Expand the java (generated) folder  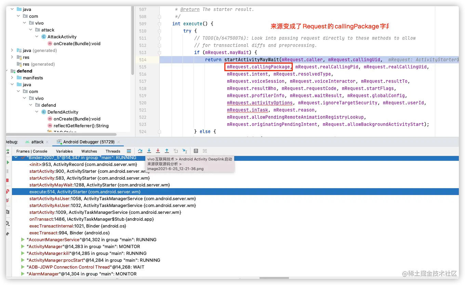point(12,50)
